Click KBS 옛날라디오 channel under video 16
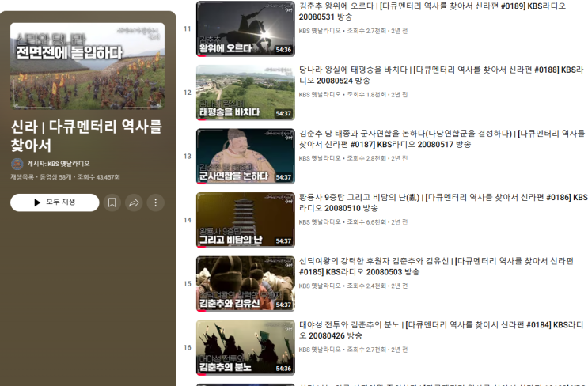 click(x=320, y=350)
